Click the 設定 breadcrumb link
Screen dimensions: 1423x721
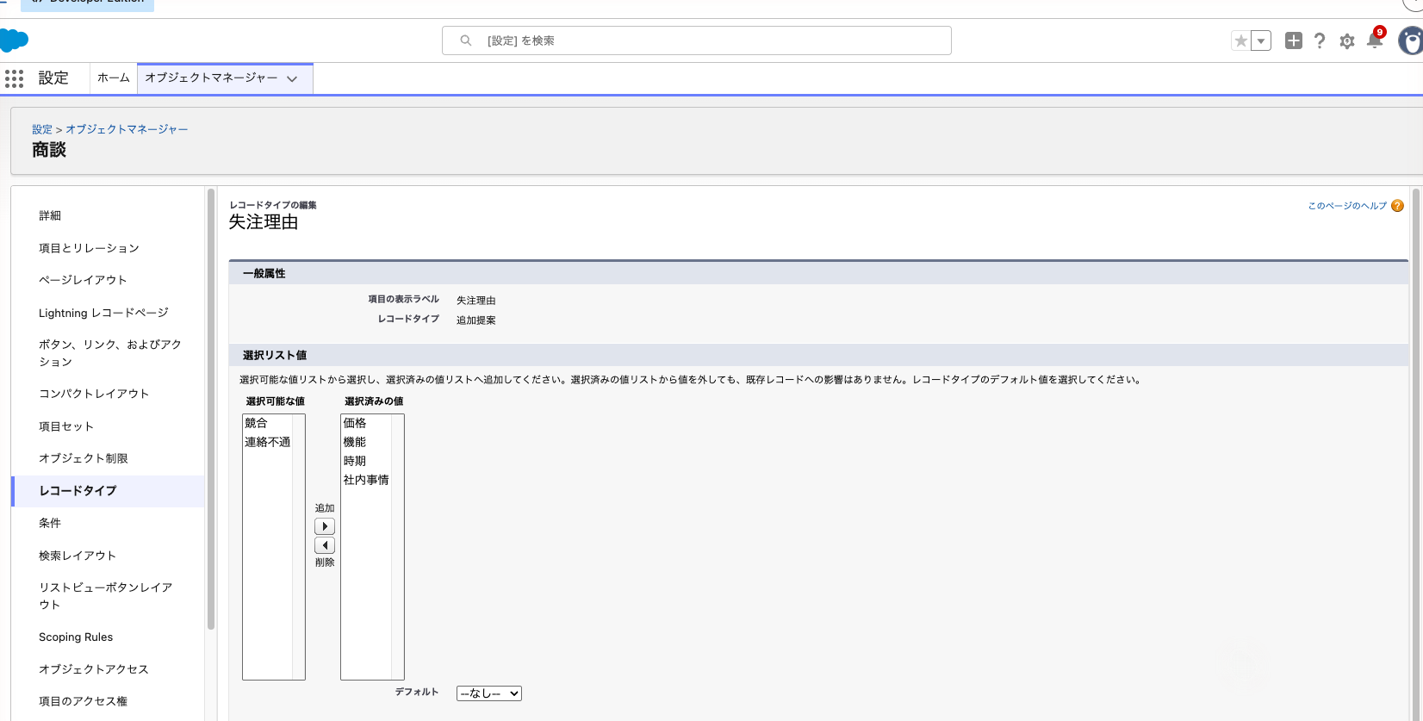(42, 129)
